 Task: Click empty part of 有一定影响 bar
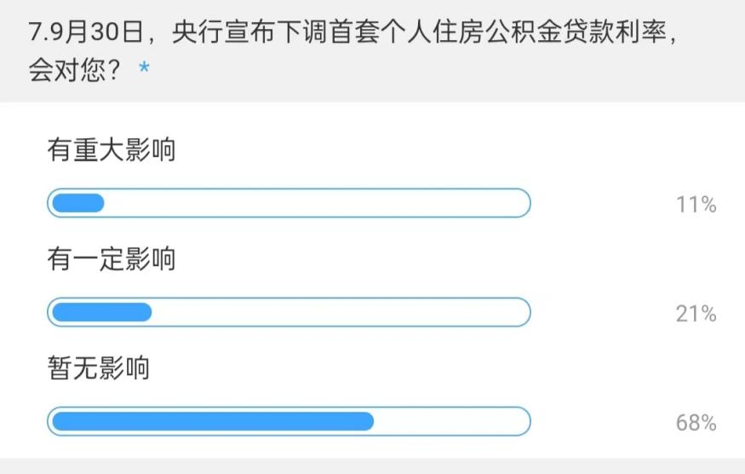click(x=341, y=313)
